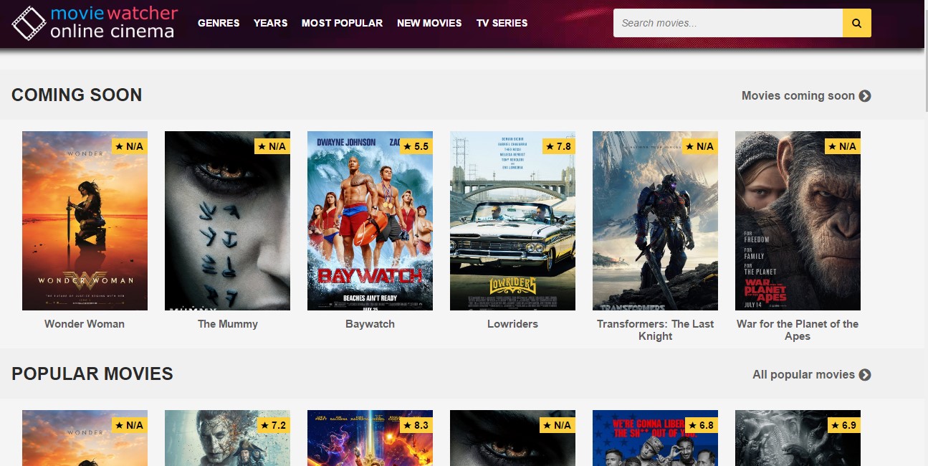Click the Lowriders poster thumbnail

(512, 221)
